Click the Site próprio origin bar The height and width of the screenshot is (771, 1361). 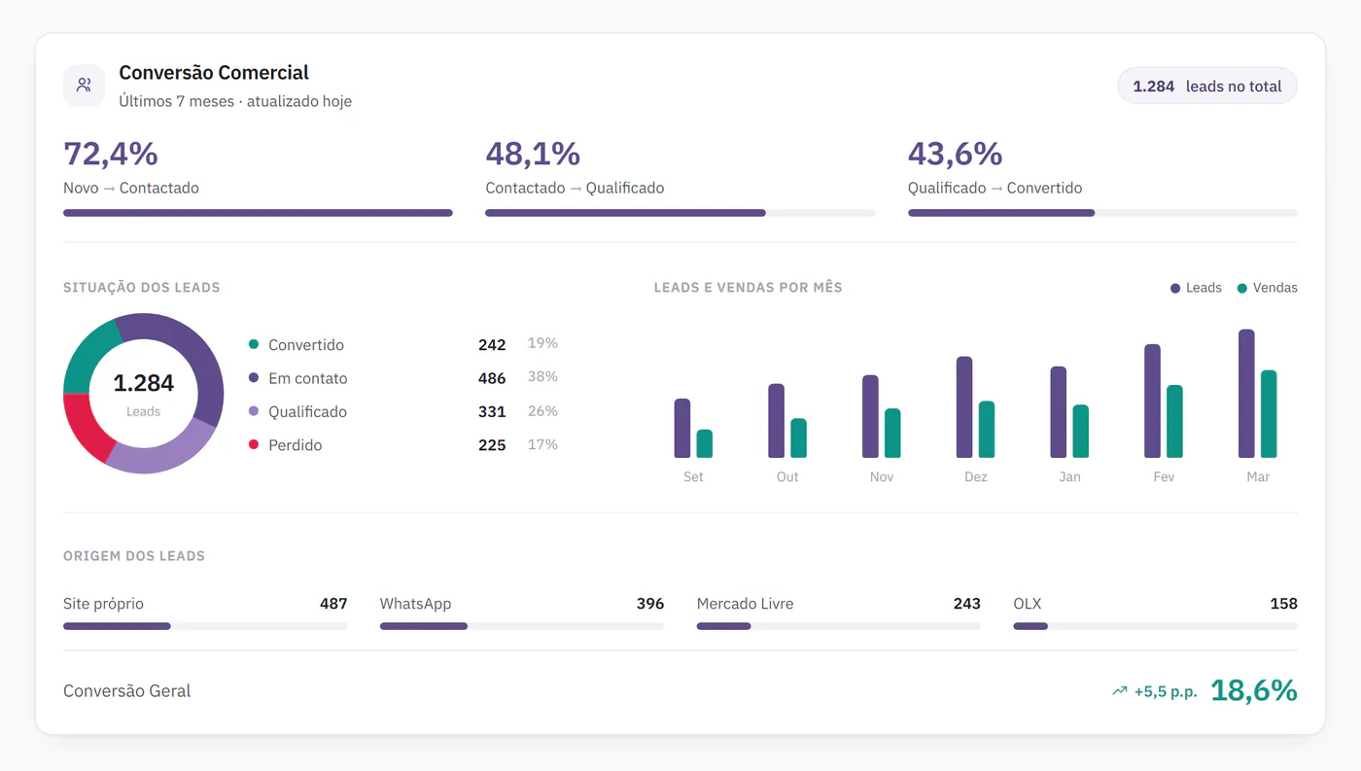pyautogui.click(x=205, y=626)
